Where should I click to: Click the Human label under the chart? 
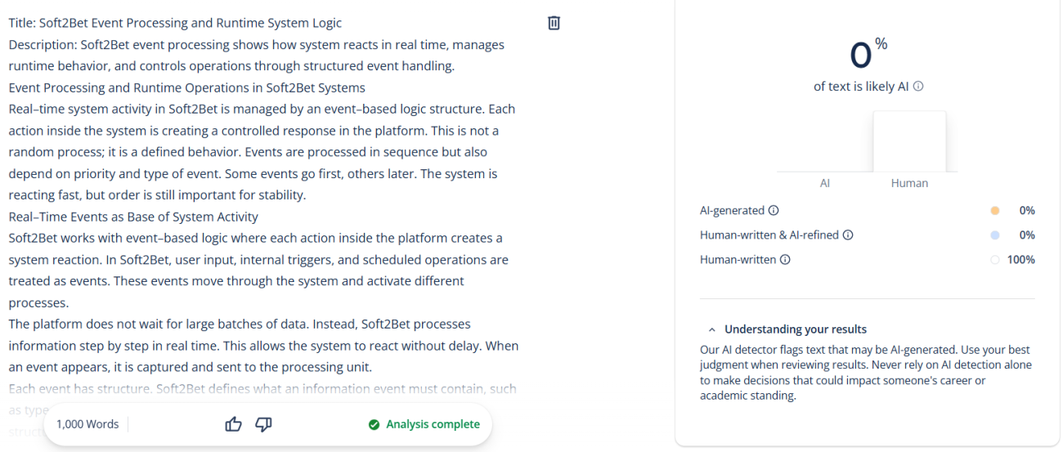pos(909,183)
